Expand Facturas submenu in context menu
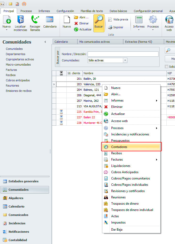175x244 pixels. click(131, 160)
